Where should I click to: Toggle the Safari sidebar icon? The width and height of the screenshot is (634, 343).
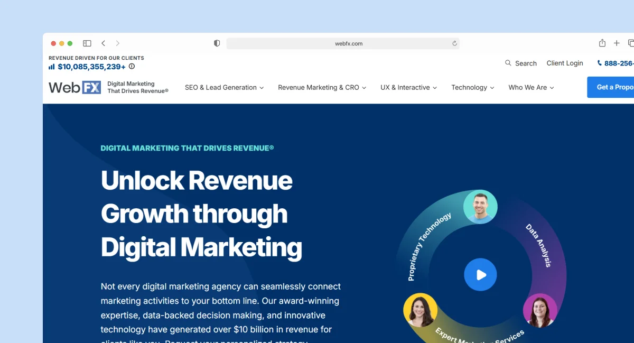pyautogui.click(x=87, y=43)
